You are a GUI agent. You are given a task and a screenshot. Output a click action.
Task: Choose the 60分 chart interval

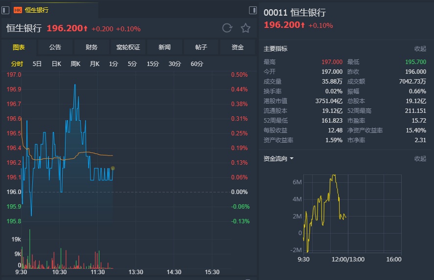(197, 64)
